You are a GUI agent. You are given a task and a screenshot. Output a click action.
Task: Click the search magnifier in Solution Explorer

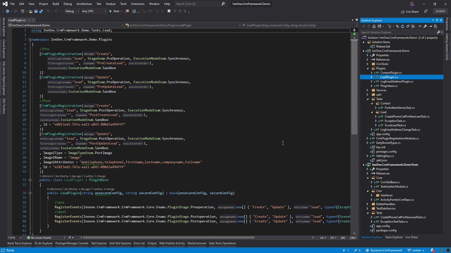438,32
